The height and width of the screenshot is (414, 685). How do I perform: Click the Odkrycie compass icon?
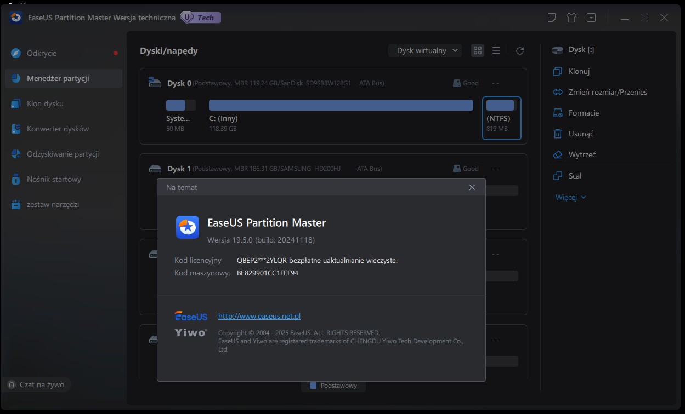[x=16, y=53]
